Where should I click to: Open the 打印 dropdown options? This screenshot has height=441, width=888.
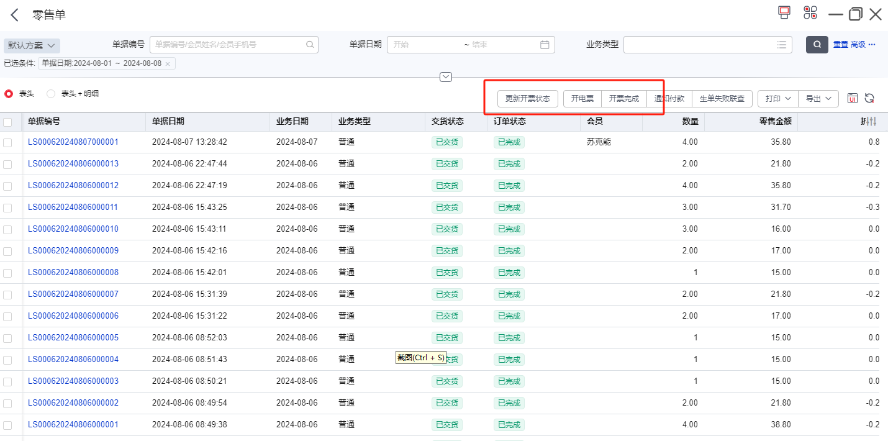(x=777, y=98)
